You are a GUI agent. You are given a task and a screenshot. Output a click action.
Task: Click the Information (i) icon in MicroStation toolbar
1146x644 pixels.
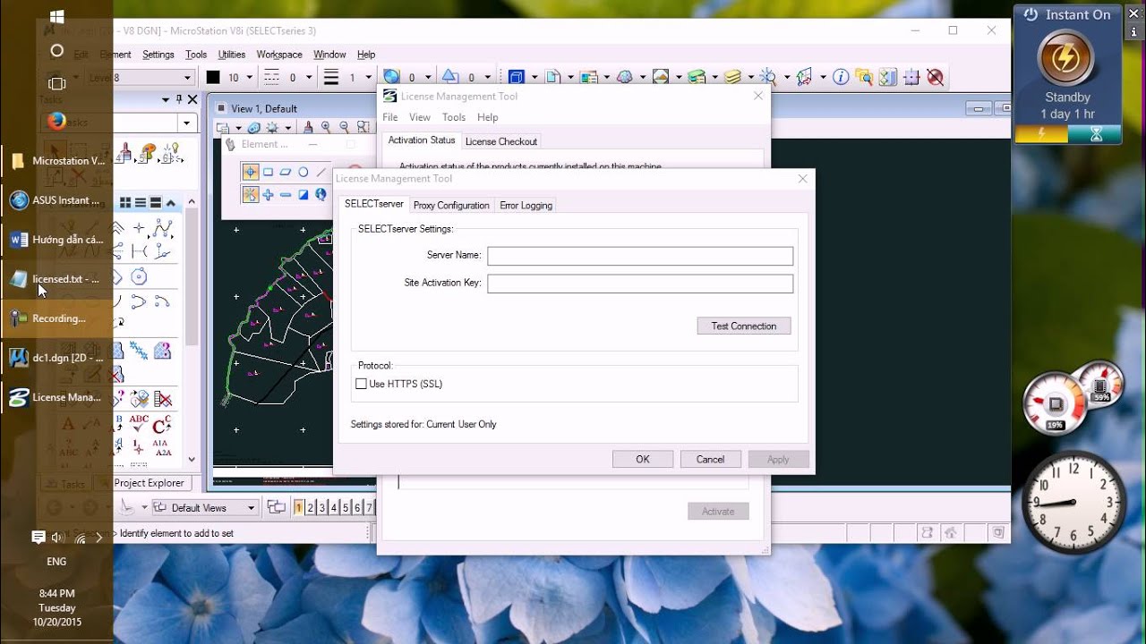(841, 78)
